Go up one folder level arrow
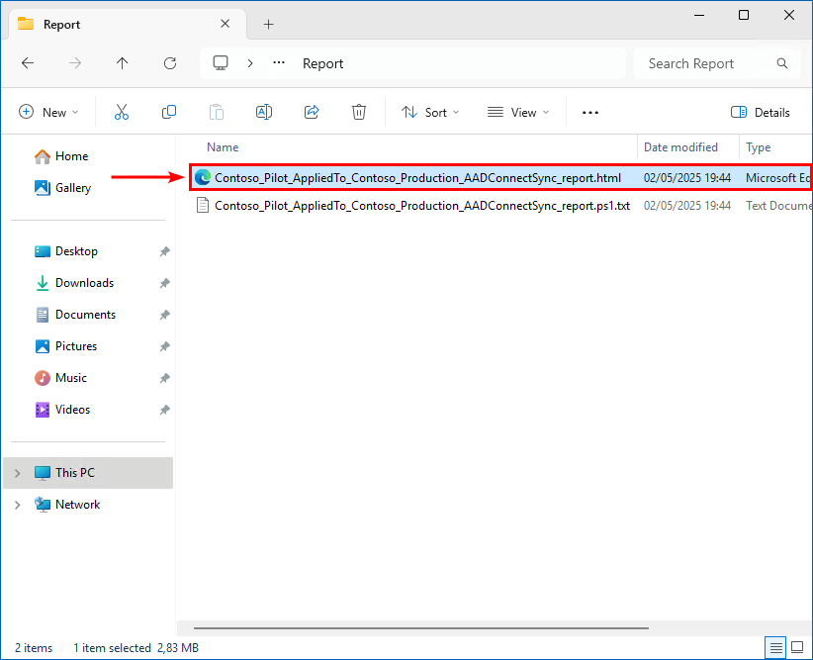This screenshot has height=660, width=813. point(123,63)
